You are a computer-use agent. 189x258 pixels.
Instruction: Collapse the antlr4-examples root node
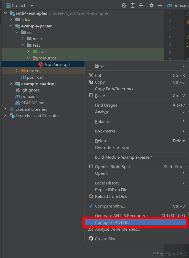click(x=5, y=13)
